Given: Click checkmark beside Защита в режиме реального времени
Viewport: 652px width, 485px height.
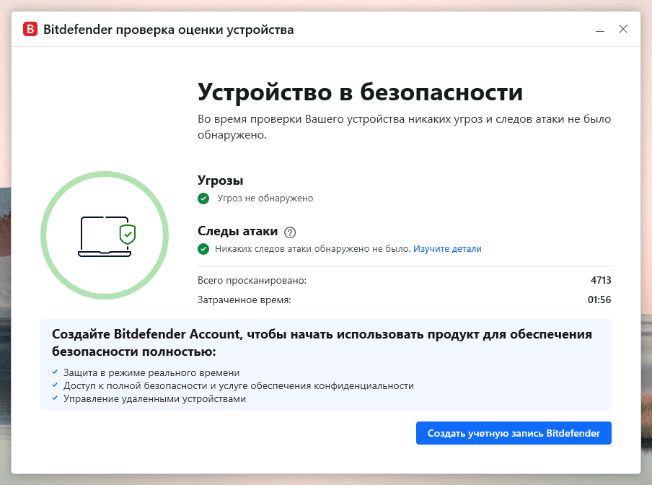Looking at the screenshot, I should (55, 372).
